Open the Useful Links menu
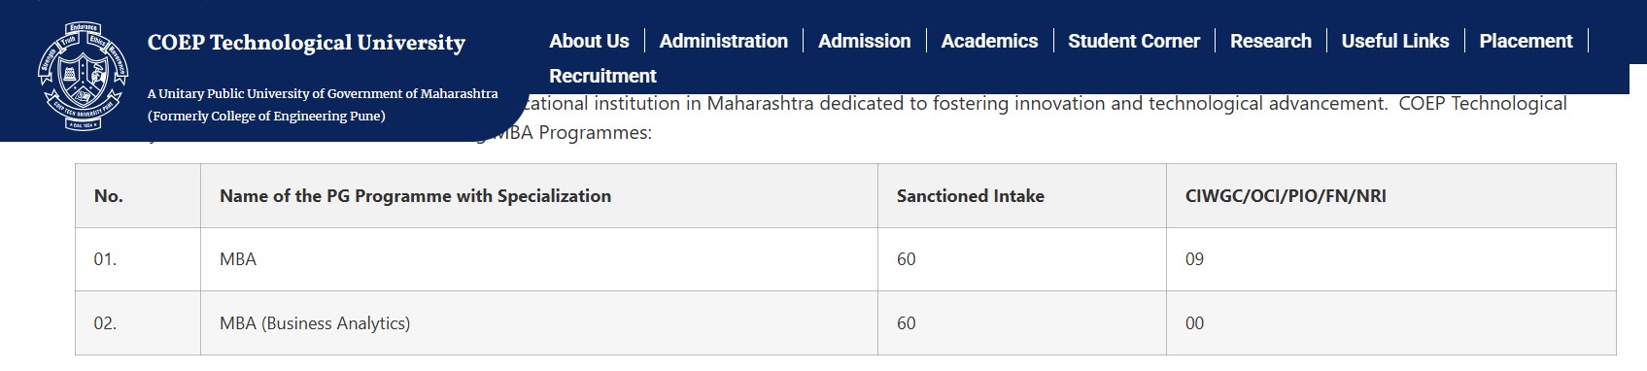1647x371 pixels. pyautogui.click(x=1394, y=41)
